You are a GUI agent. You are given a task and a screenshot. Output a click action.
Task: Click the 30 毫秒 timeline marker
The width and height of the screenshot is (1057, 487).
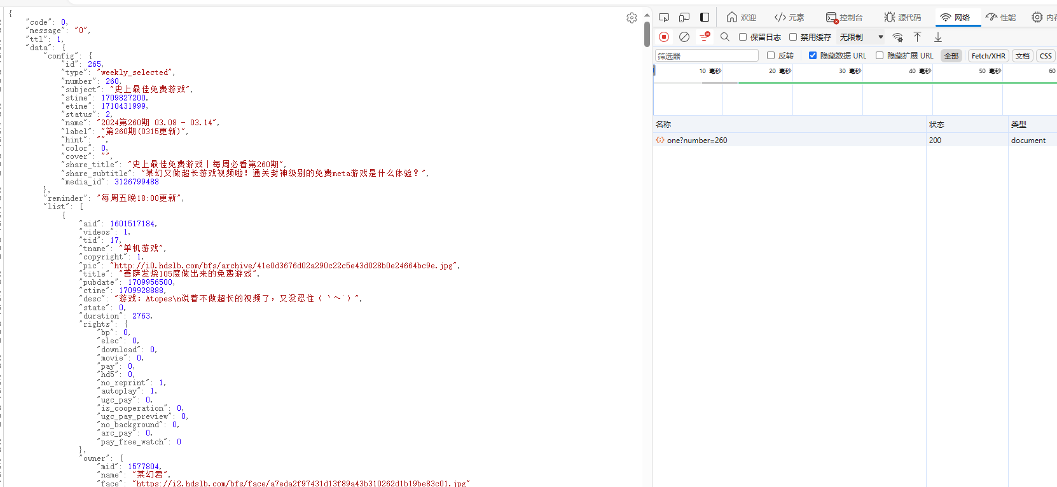[x=850, y=71]
